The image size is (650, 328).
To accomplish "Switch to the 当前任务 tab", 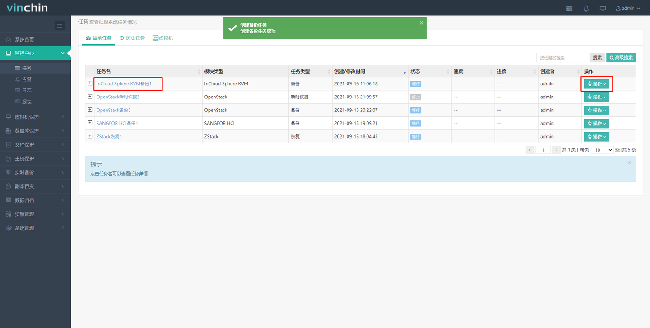I will [x=98, y=38].
